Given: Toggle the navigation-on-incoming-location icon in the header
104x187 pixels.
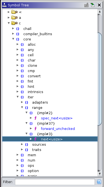Looking at the screenshot, I should 93,5.
